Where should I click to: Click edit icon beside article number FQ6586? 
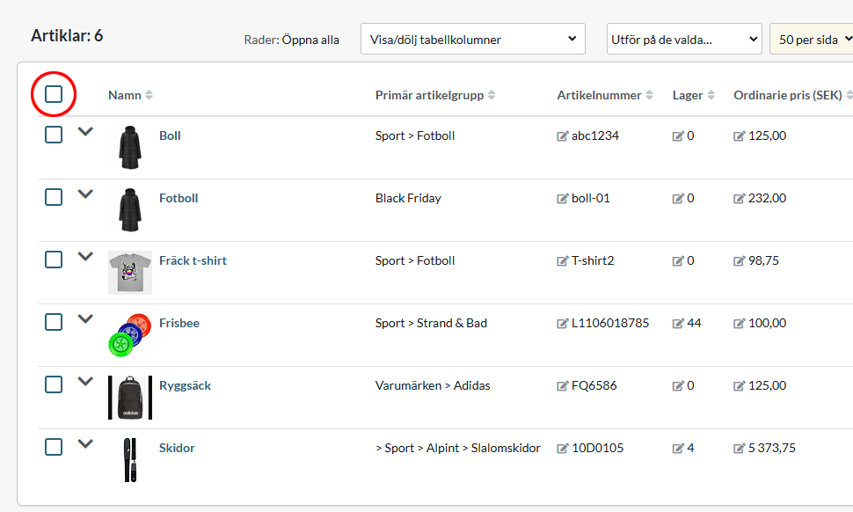click(x=563, y=386)
